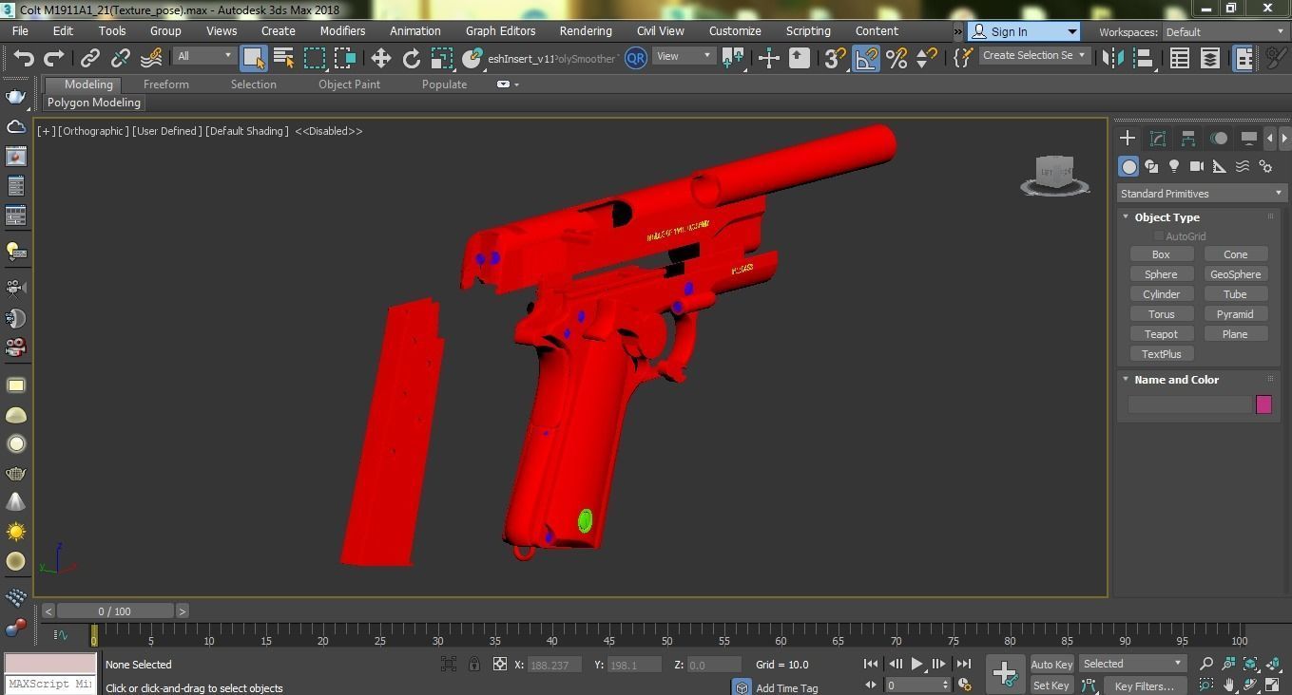Switch to the Freeform ribbon tab
This screenshot has height=695, width=1292.
(166, 85)
